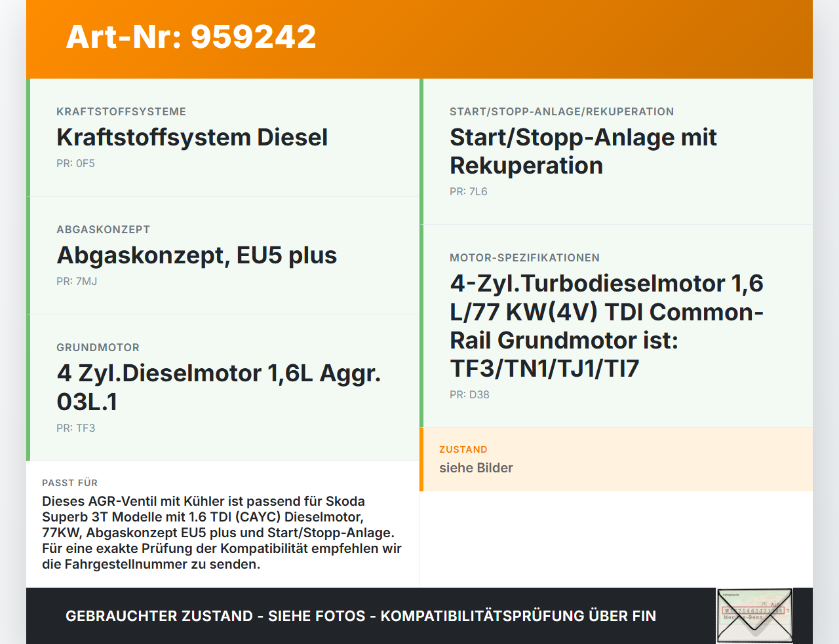Click the green bar beside Kraftstoffsysteme
839x644 pixels.
pos(28,138)
